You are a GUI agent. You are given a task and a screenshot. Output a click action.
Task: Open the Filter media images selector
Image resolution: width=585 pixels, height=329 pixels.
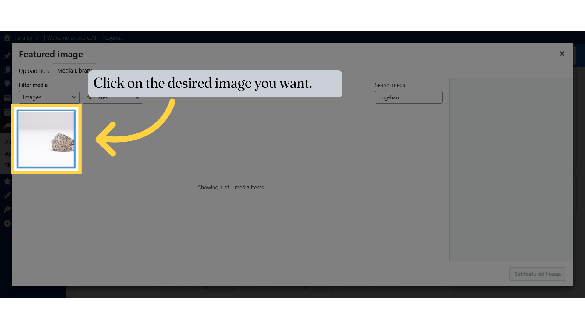tap(49, 97)
